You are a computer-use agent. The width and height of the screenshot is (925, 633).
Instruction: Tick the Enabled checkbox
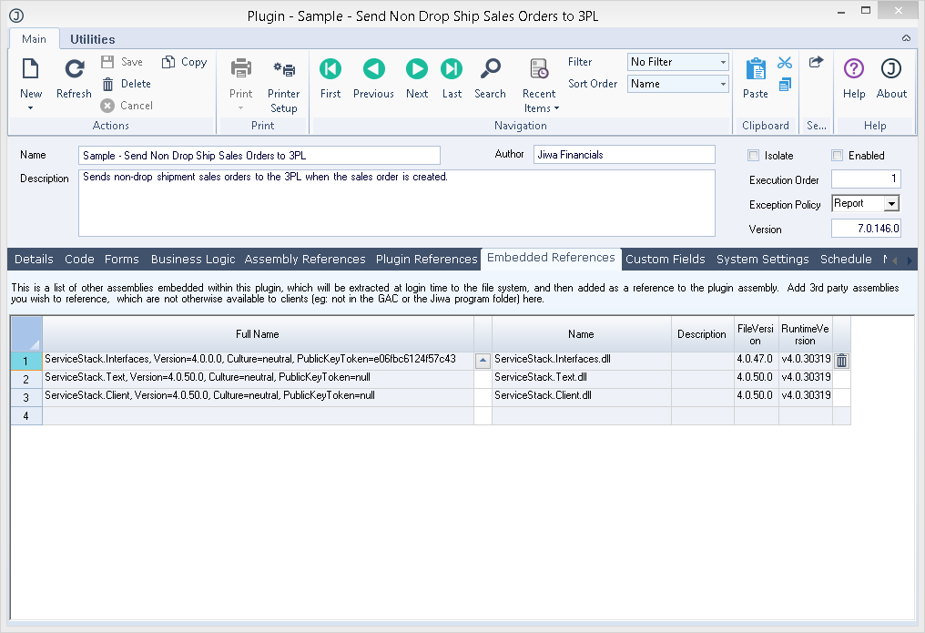pos(838,156)
